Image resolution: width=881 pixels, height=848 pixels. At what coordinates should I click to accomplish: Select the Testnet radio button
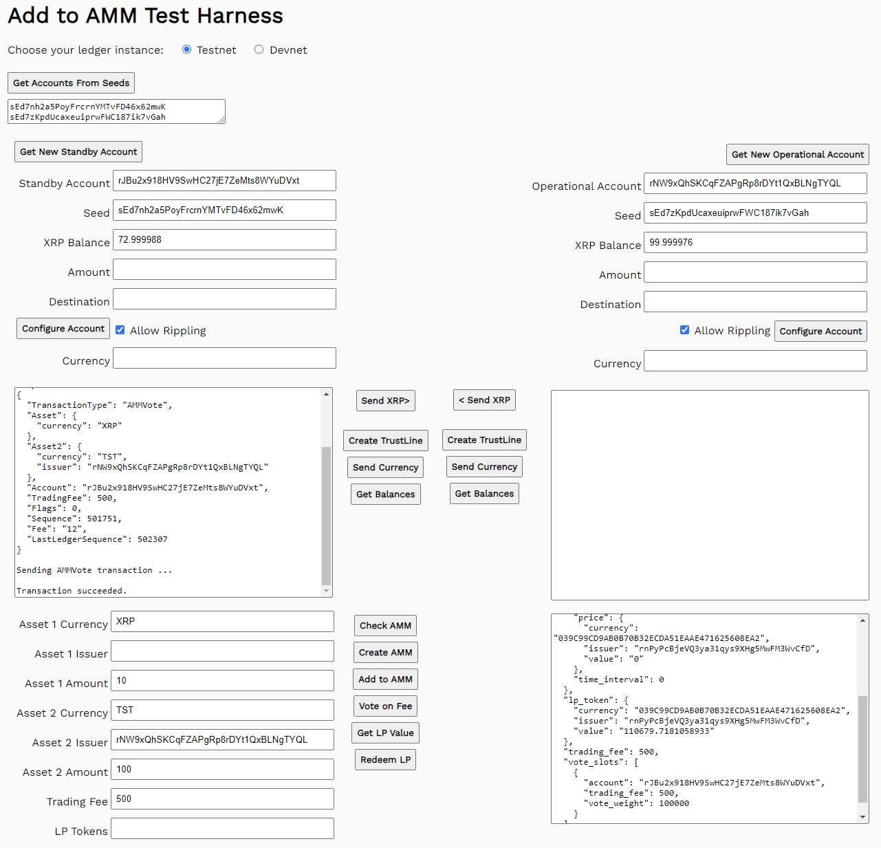coord(186,50)
